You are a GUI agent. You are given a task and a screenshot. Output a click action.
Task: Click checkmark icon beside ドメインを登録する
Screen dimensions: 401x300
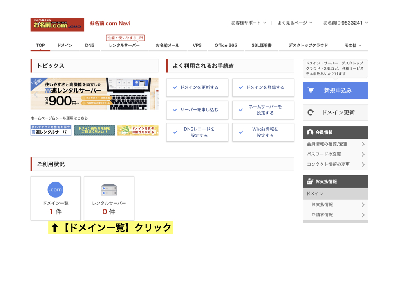tap(241, 87)
